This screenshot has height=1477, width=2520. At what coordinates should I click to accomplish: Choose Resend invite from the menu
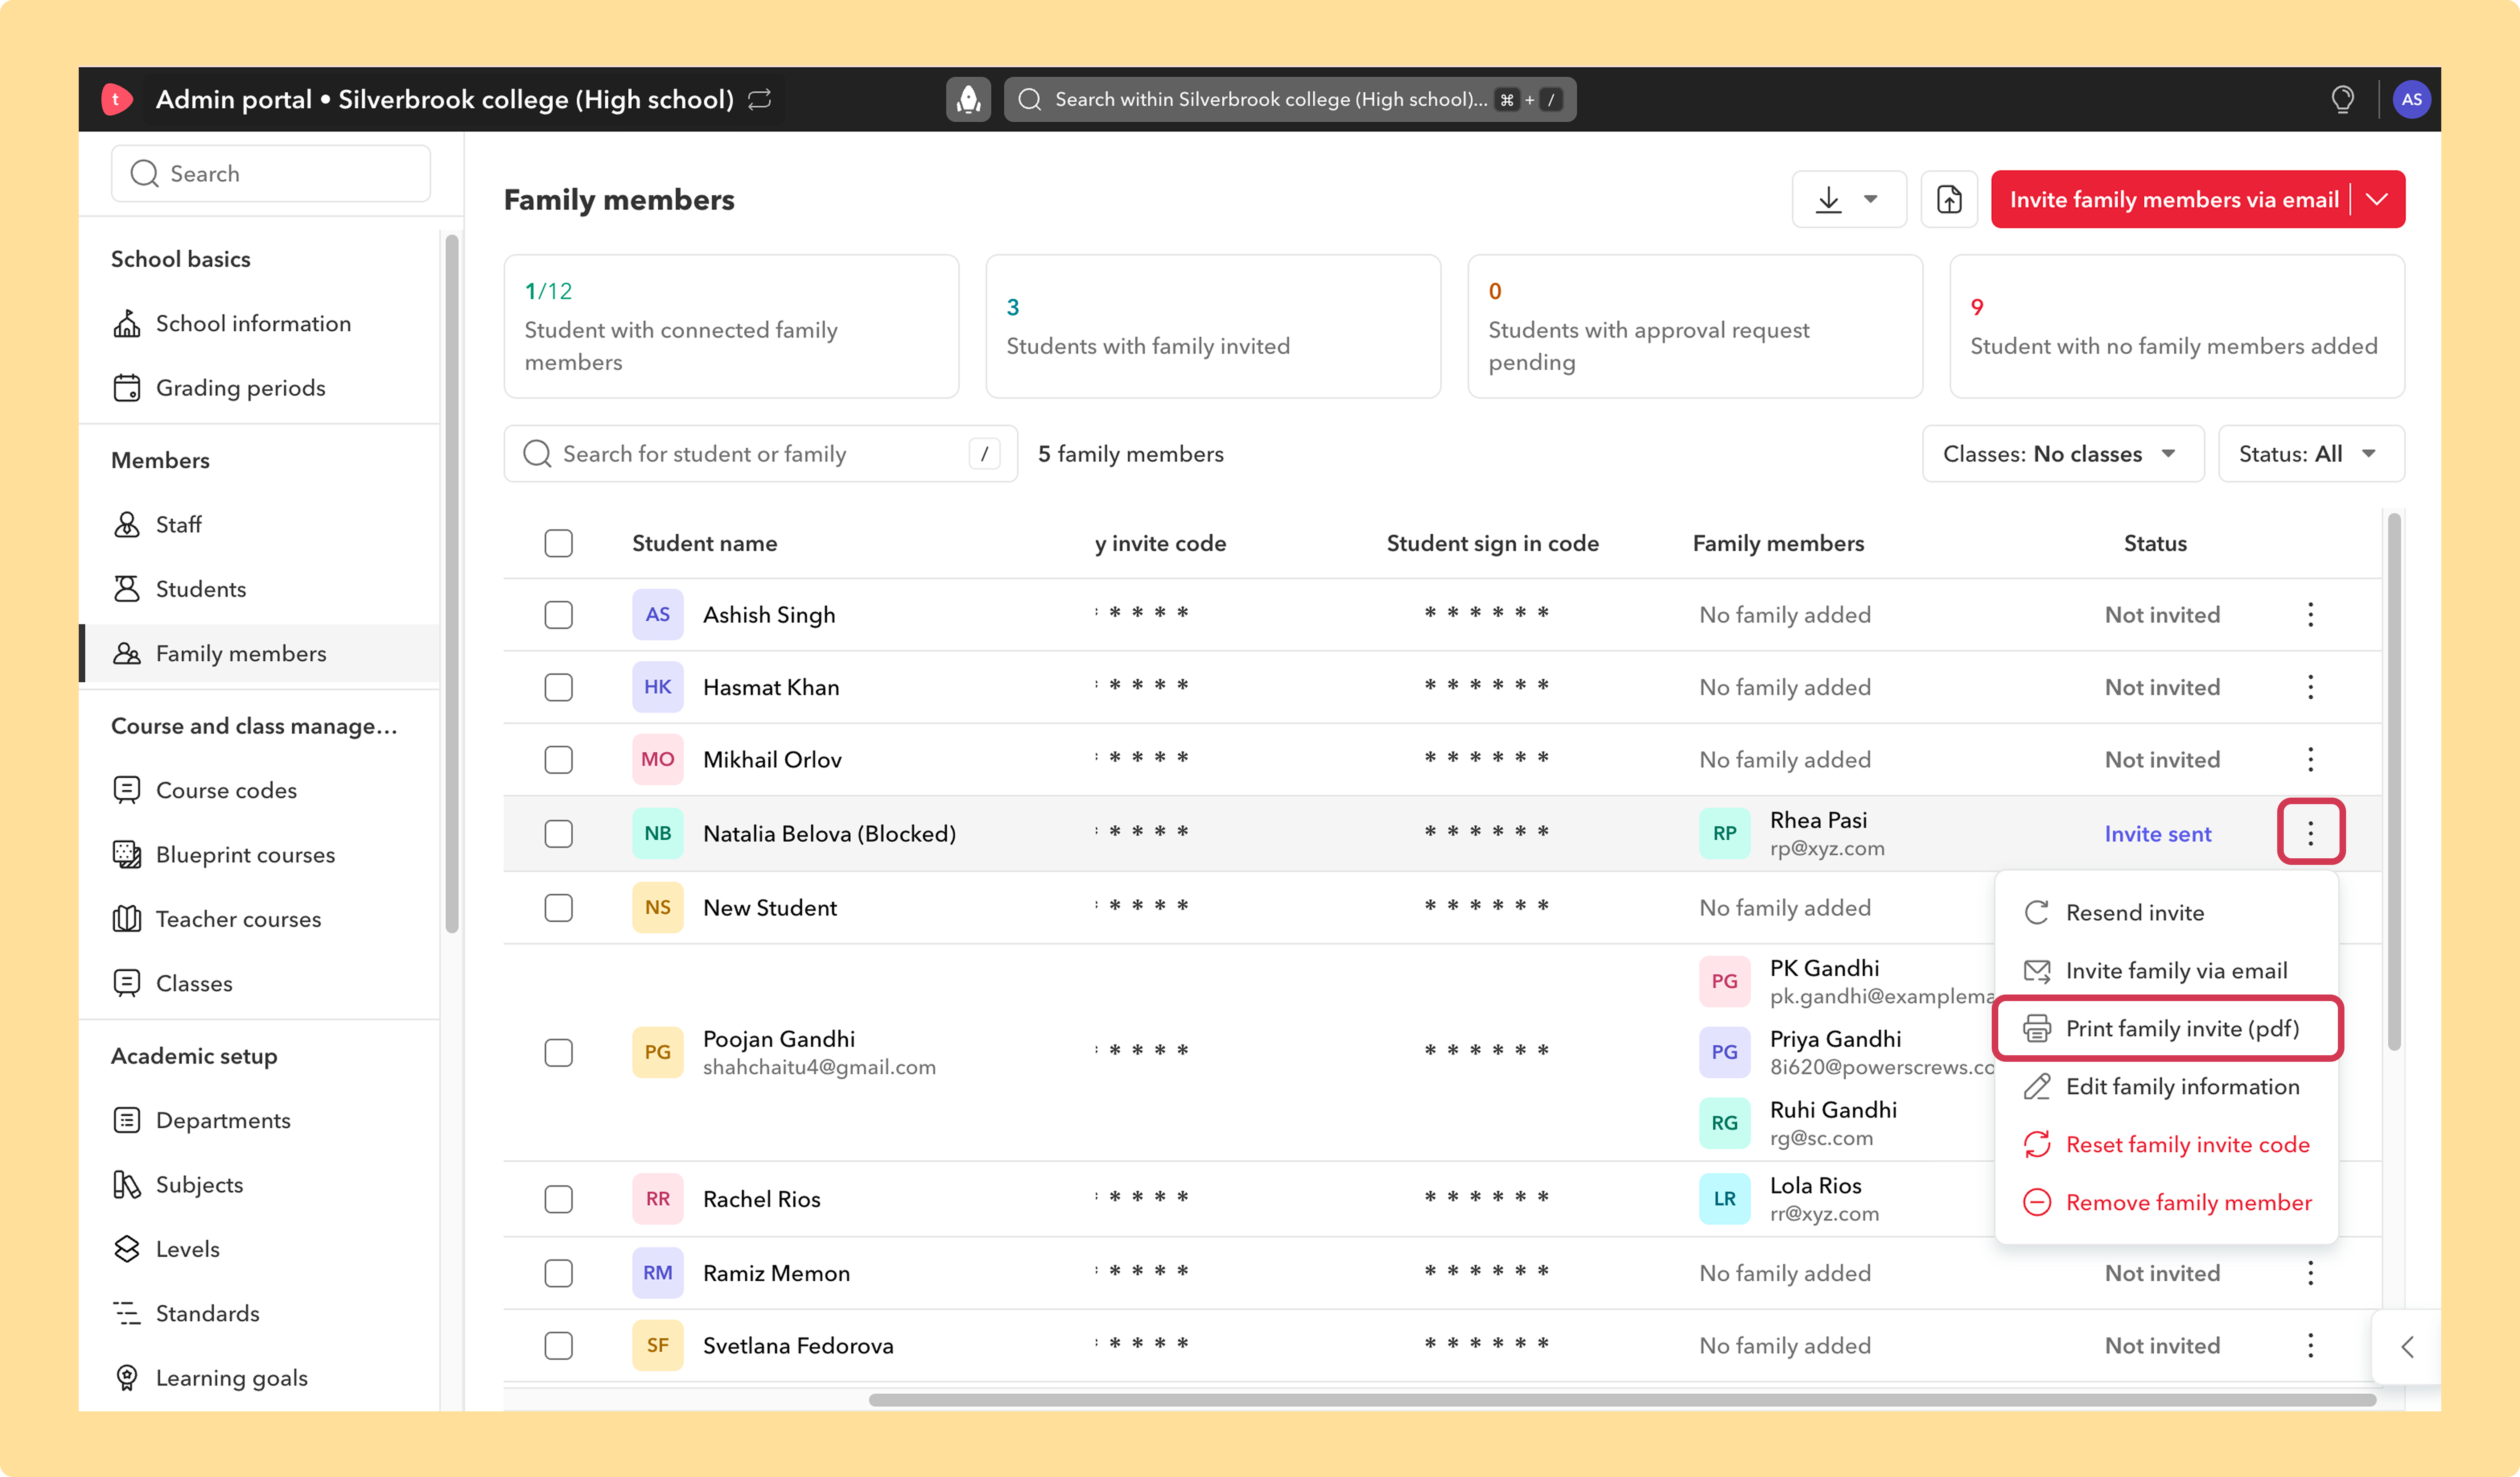(x=2166, y=912)
